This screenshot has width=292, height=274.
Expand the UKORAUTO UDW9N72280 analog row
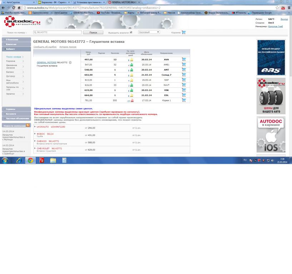35,127
